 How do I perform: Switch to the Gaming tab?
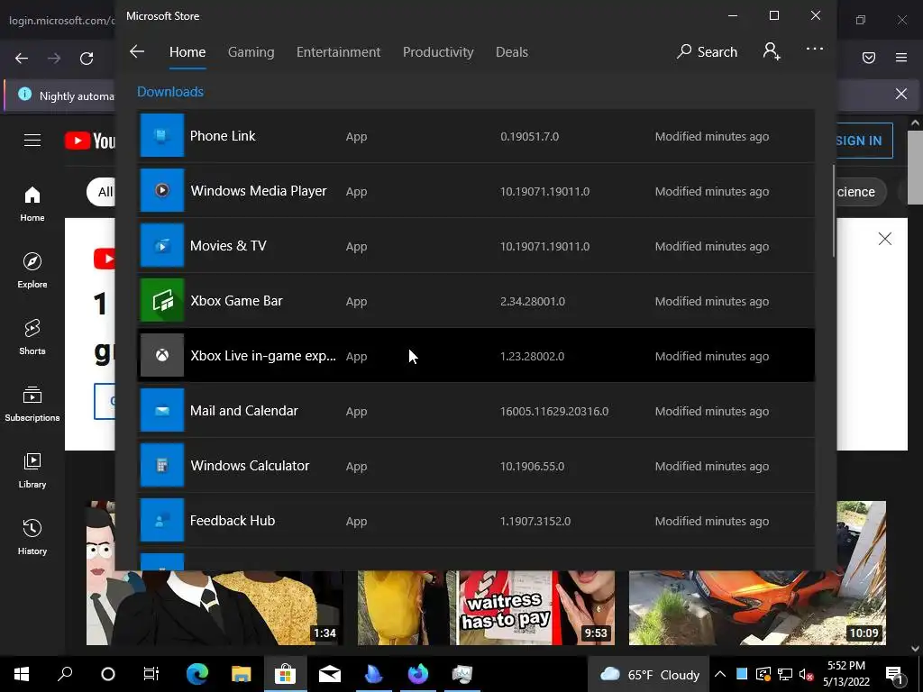coord(251,51)
